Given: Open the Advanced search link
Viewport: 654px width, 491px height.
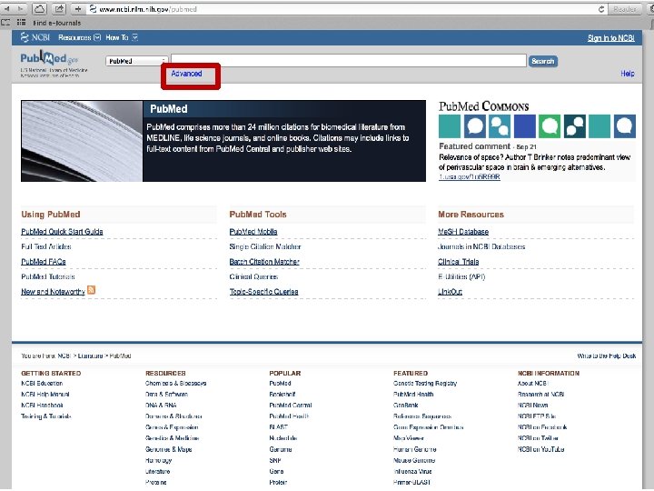Looking at the screenshot, I should coord(186,74).
